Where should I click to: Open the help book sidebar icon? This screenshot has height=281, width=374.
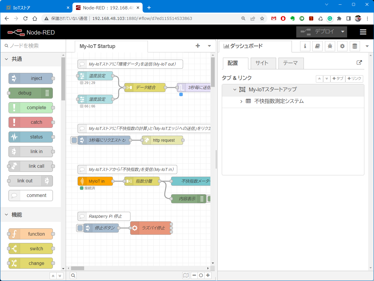pos(318,46)
